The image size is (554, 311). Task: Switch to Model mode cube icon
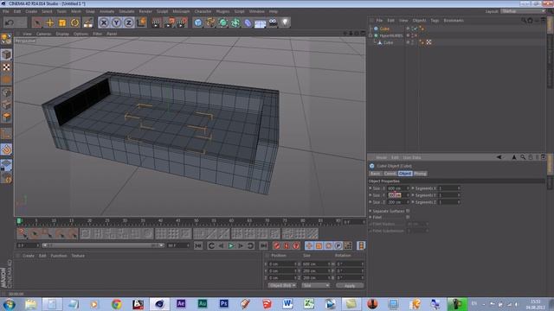(6, 54)
